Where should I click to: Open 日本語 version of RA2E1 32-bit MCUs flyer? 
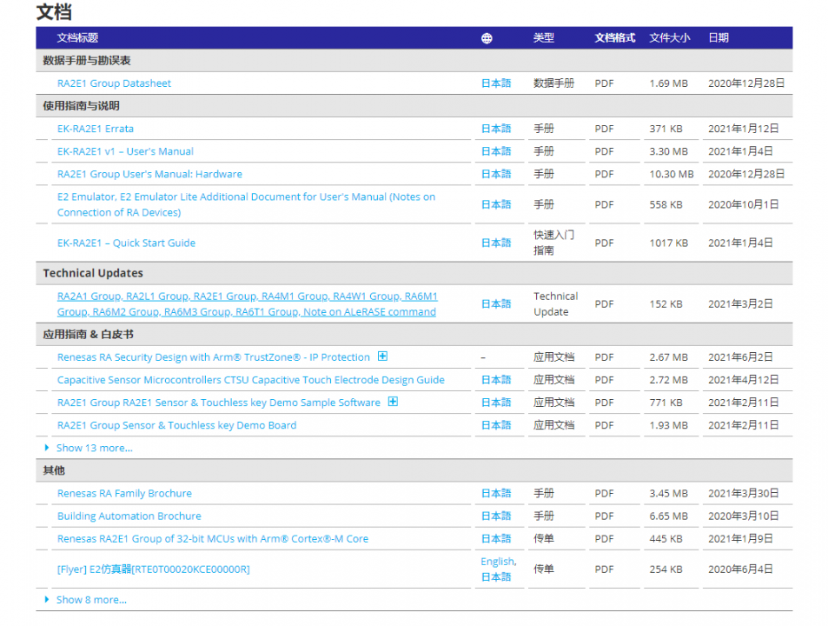coord(496,538)
